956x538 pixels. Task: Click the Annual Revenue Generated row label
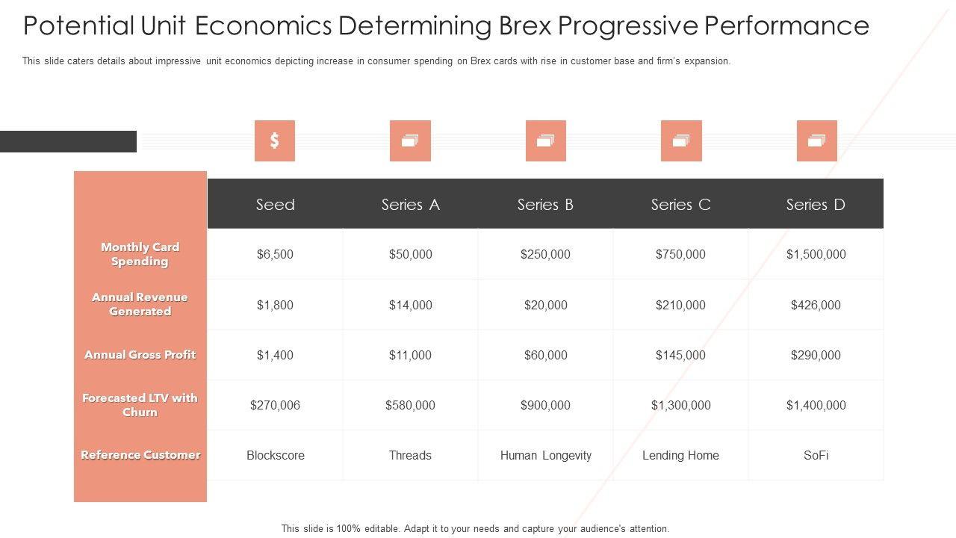pyautogui.click(x=140, y=304)
